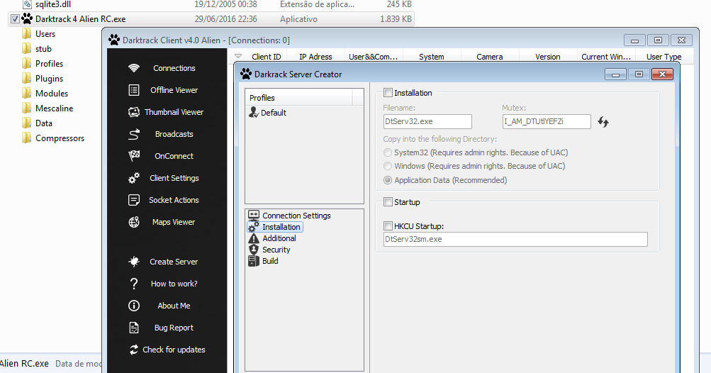The height and width of the screenshot is (373, 711).
Task: Open the How to work question icon
Action: pyautogui.click(x=134, y=284)
